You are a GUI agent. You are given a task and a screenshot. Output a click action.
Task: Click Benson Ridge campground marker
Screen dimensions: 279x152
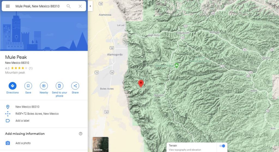(x=177, y=65)
